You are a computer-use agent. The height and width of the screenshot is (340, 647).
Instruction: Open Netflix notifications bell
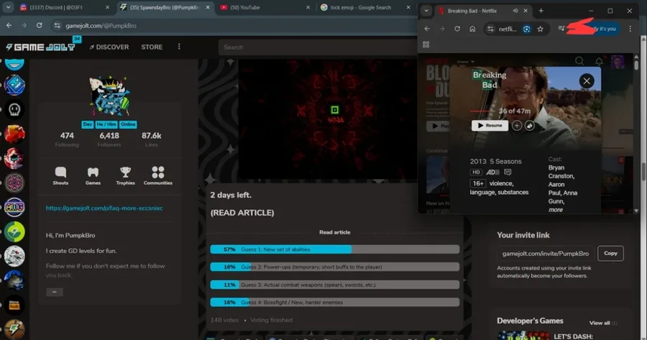(599, 62)
